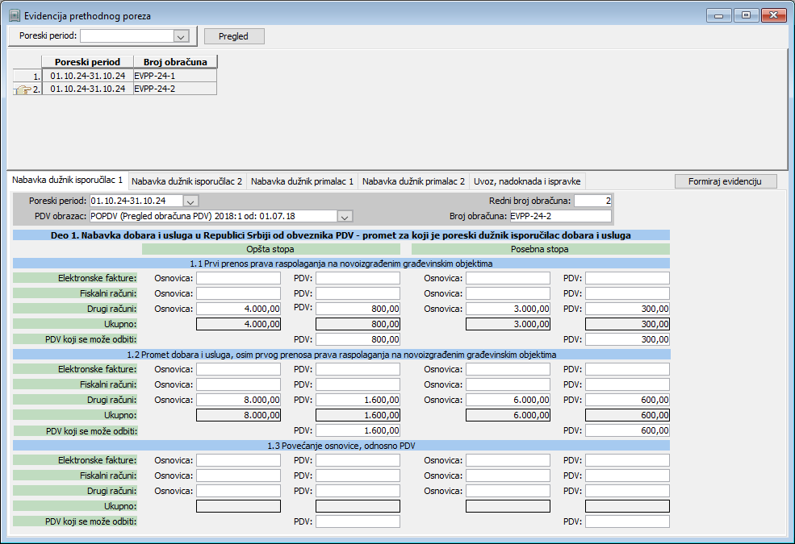Click the window icon beside the title Evidencija prethodnog poreza
Viewport: 795px width, 544px height.
pyautogui.click(x=15, y=15)
